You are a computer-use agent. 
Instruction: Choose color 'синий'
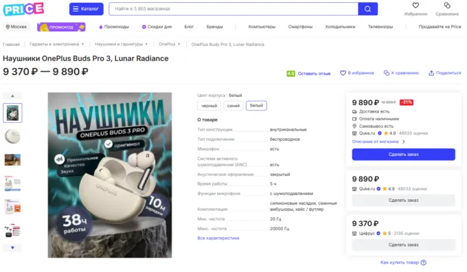pos(233,106)
